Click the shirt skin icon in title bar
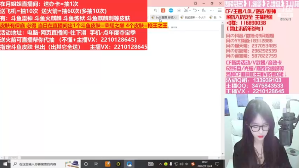299x168 pixels. [x=195, y=3]
